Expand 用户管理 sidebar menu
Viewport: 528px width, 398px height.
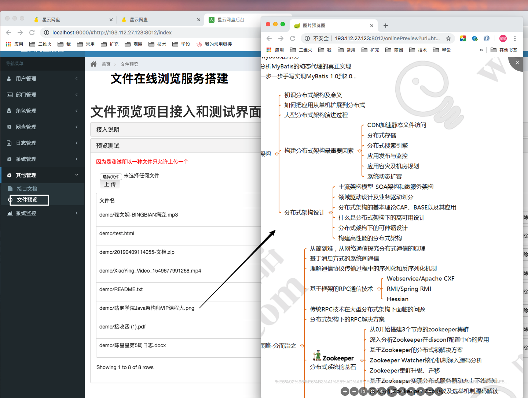pos(43,79)
